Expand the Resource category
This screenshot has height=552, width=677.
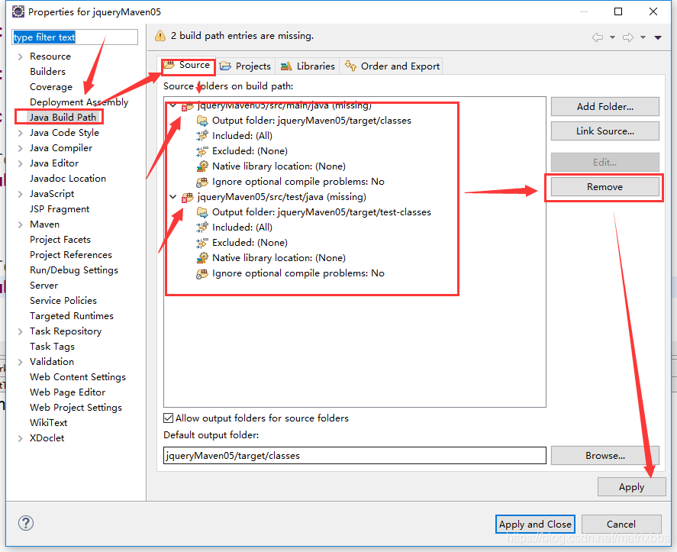tap(21, 56)
